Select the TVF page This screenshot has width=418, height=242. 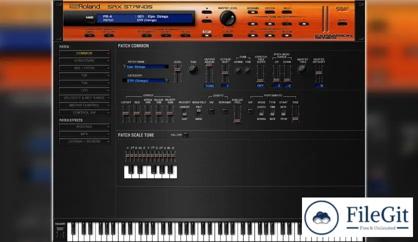[84, 75]
